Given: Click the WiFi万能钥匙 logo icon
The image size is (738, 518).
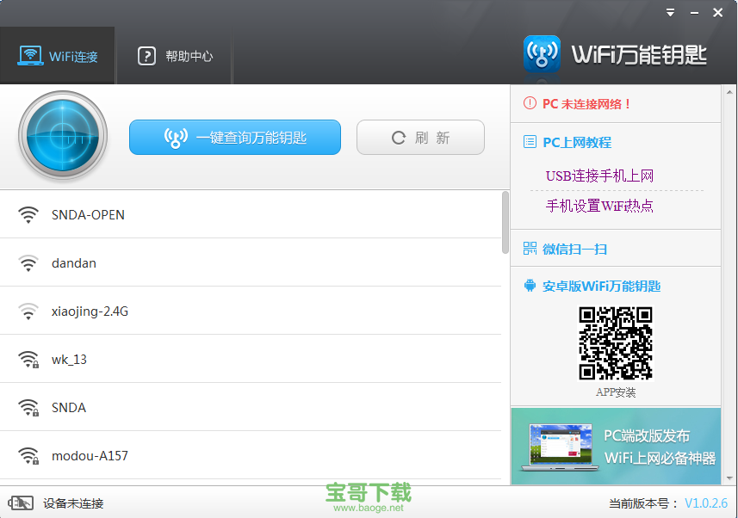Looking at the screenshot, I should pyautogui.click(x=542, y=52).
